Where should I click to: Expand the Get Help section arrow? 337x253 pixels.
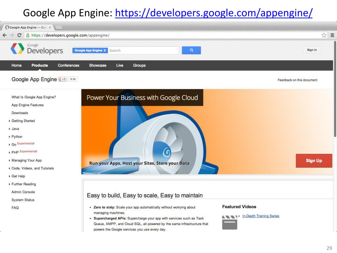(x=10, y=176)
